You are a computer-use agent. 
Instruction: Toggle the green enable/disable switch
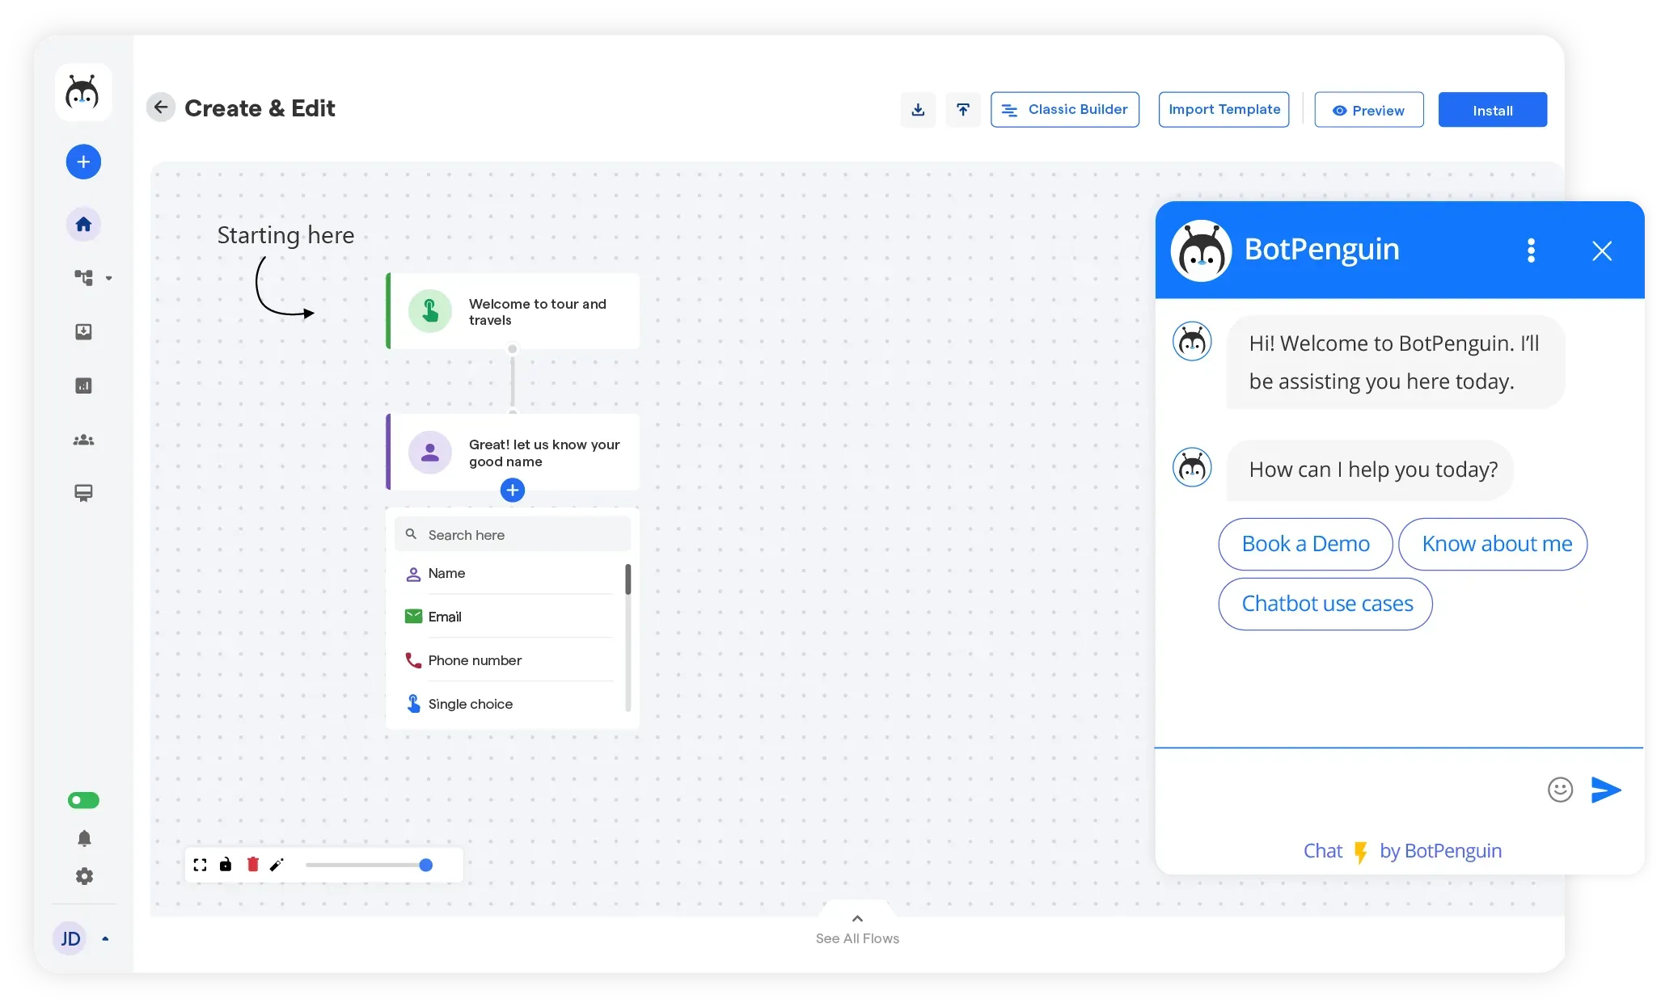[83, 801]
